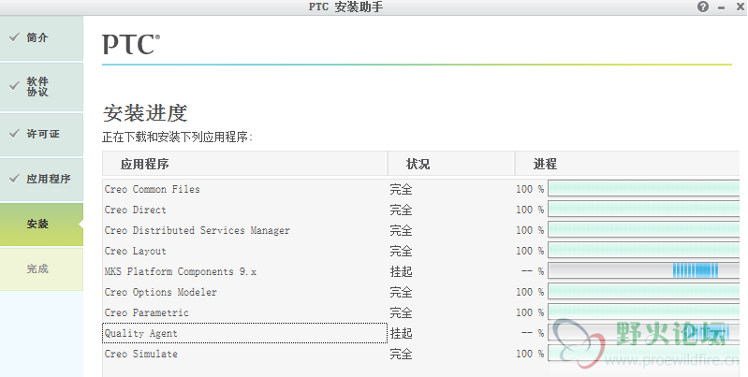Viewport: 748px width, 377px height.
Task: Click the Creo Common Files progress bar
Action: 643,188
